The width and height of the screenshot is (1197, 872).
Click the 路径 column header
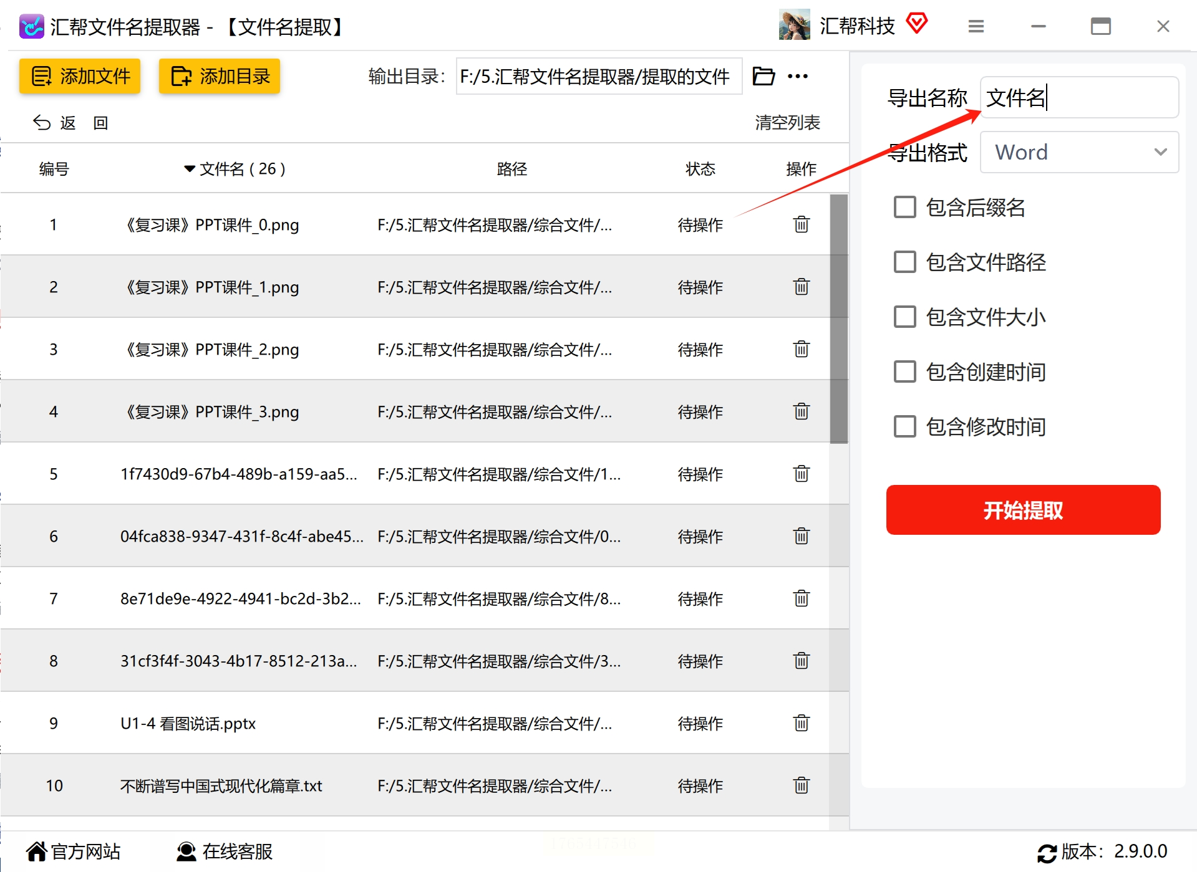tap(512, 169)
